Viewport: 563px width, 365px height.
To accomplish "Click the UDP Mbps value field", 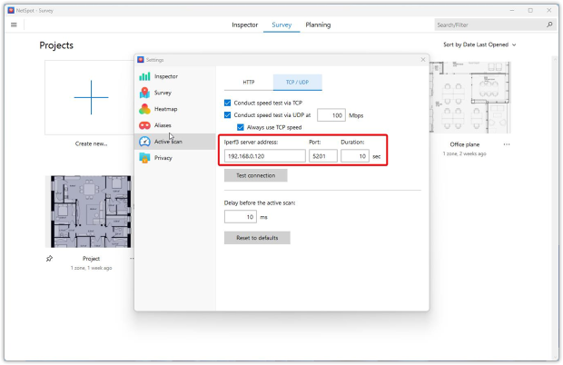I will [x=331, y=115].
